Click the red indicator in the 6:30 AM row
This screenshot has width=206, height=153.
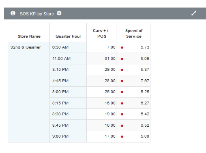click(122, 47)
